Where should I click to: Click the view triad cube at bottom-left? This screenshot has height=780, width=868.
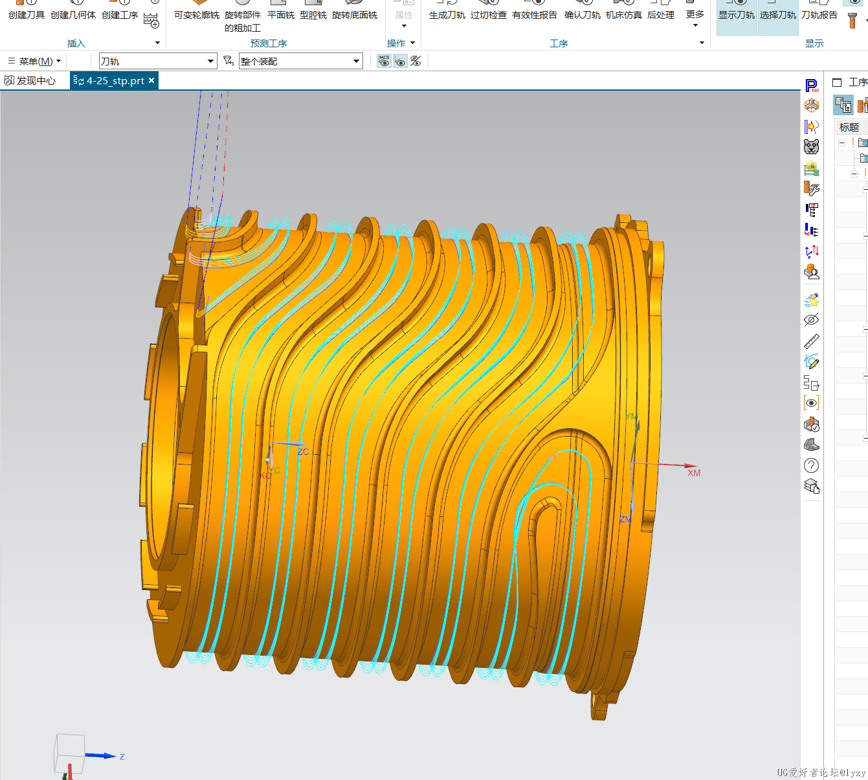69,753
